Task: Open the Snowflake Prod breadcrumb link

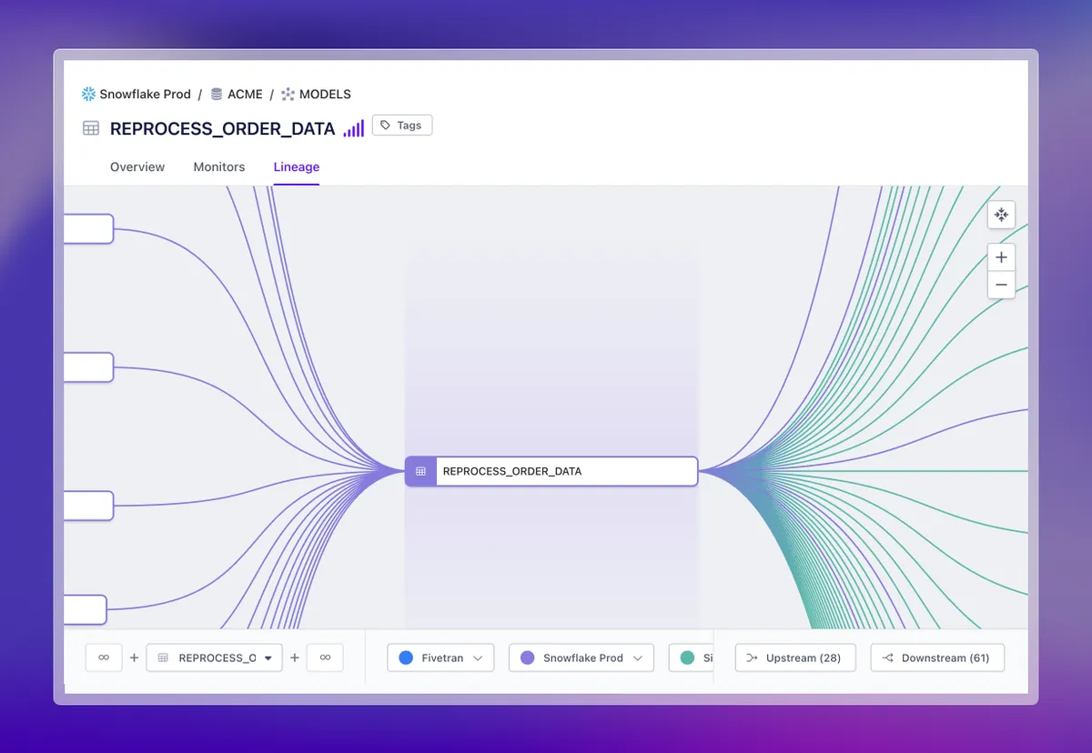Action: [x=145, y=94]
